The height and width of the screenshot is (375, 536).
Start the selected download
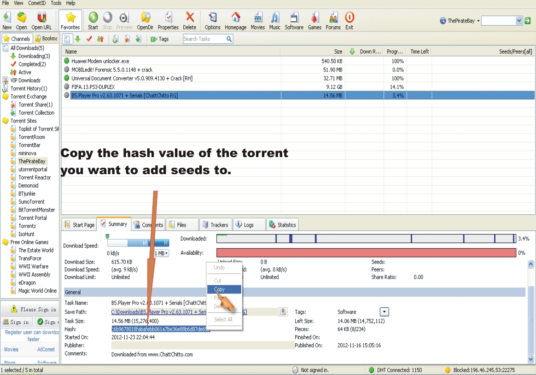[93, 21]
